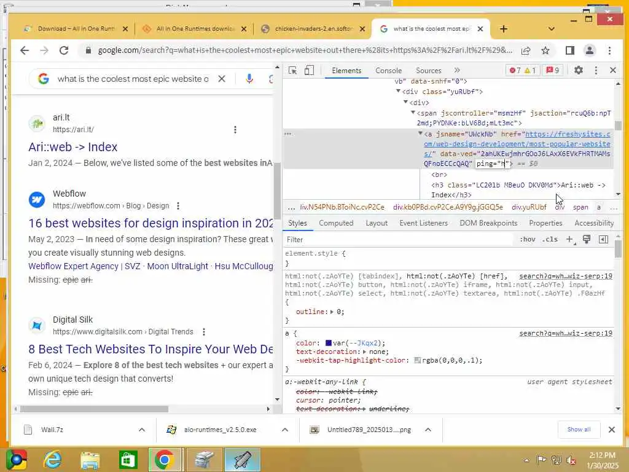Click the DevTools inspect element picker icon
This screenshot has height=472, width=629.
click(x=292, y=71)
